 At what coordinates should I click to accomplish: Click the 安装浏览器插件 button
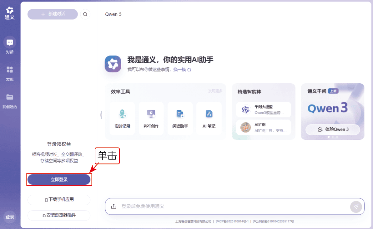(59, 215)
